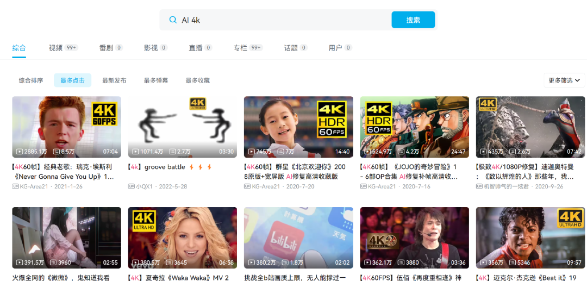Image resolution: width=587 pixels, height=281 pixels.
Task: Click the 迪迦奥特曼 致以辉煌的人 title
Action: tap(525, 172)
